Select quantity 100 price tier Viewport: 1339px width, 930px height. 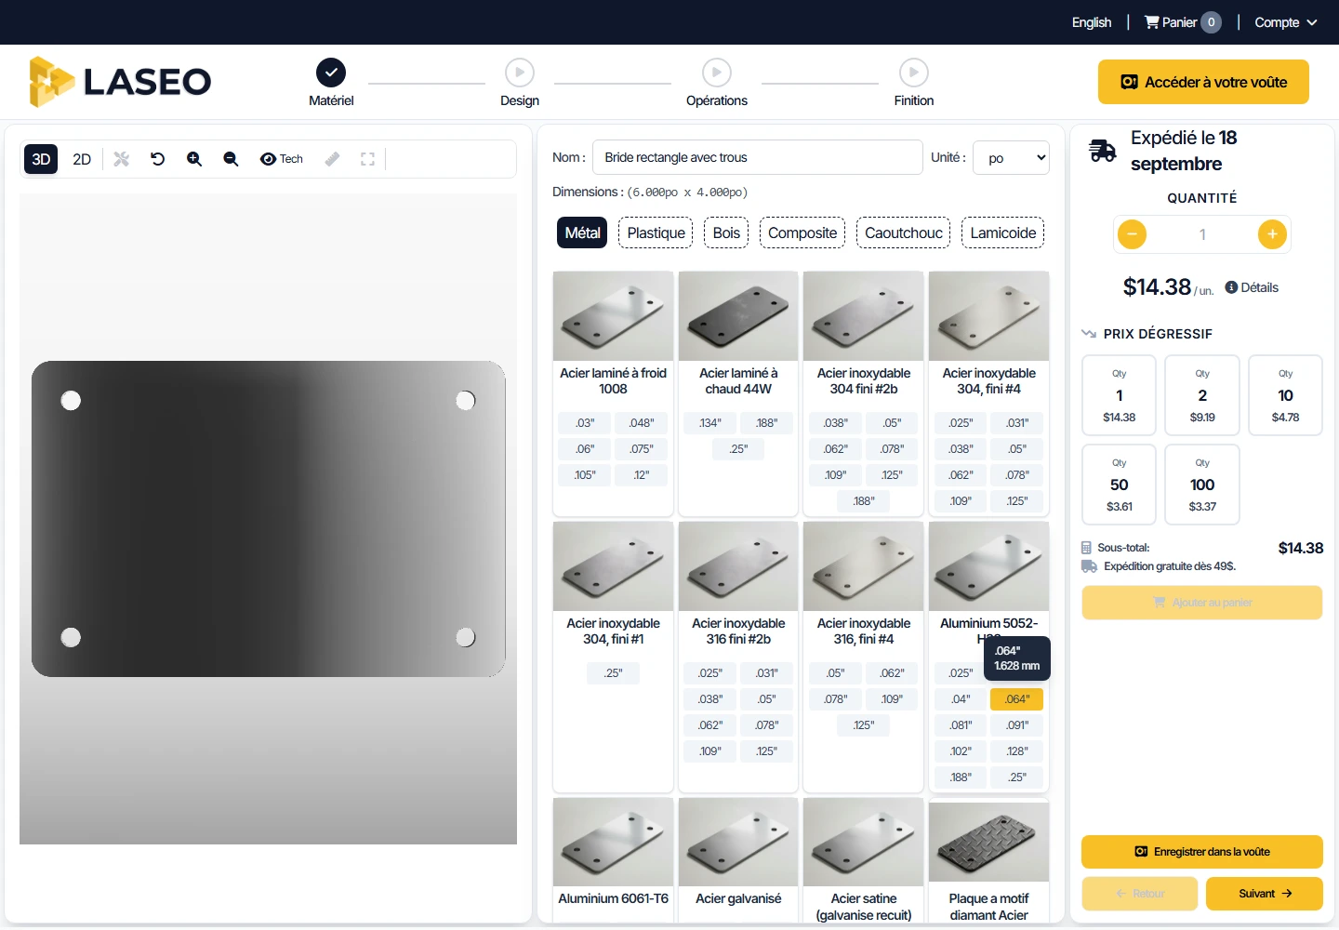1202,485
